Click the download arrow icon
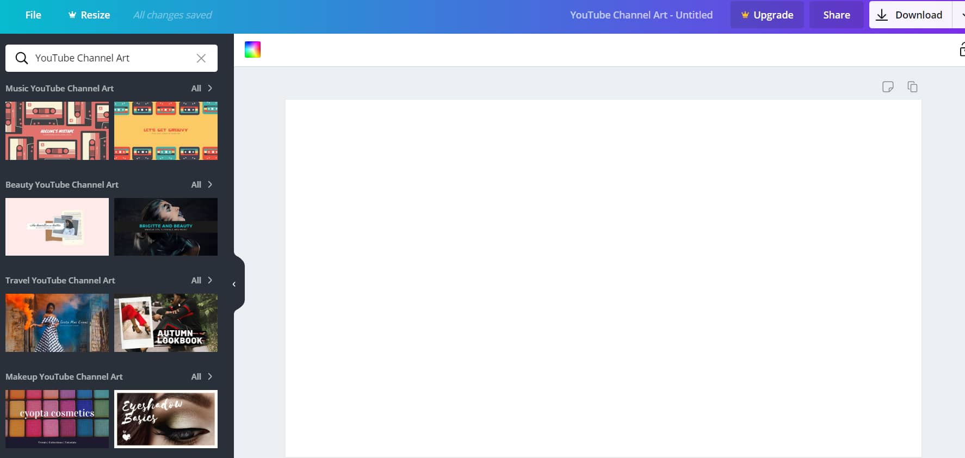Screen dimensions: 965x458 pos(882,15)
